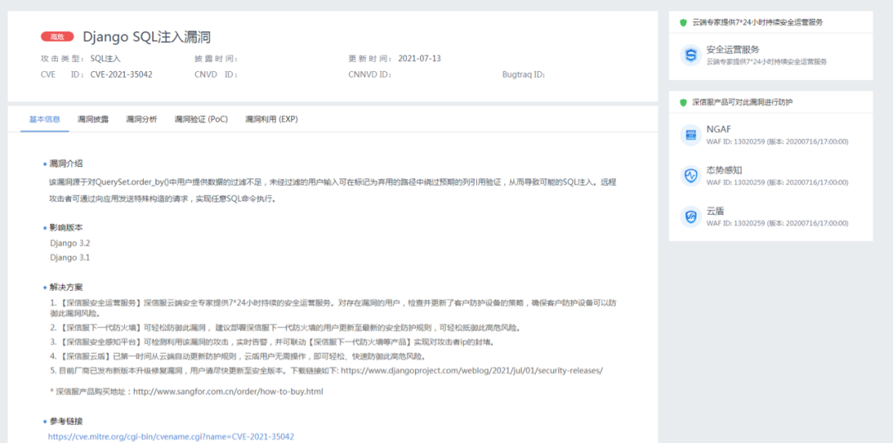Click the diamond bullet beside 解决方案
Viewport: 893px width, 443px height.
[x=45, y=288]
